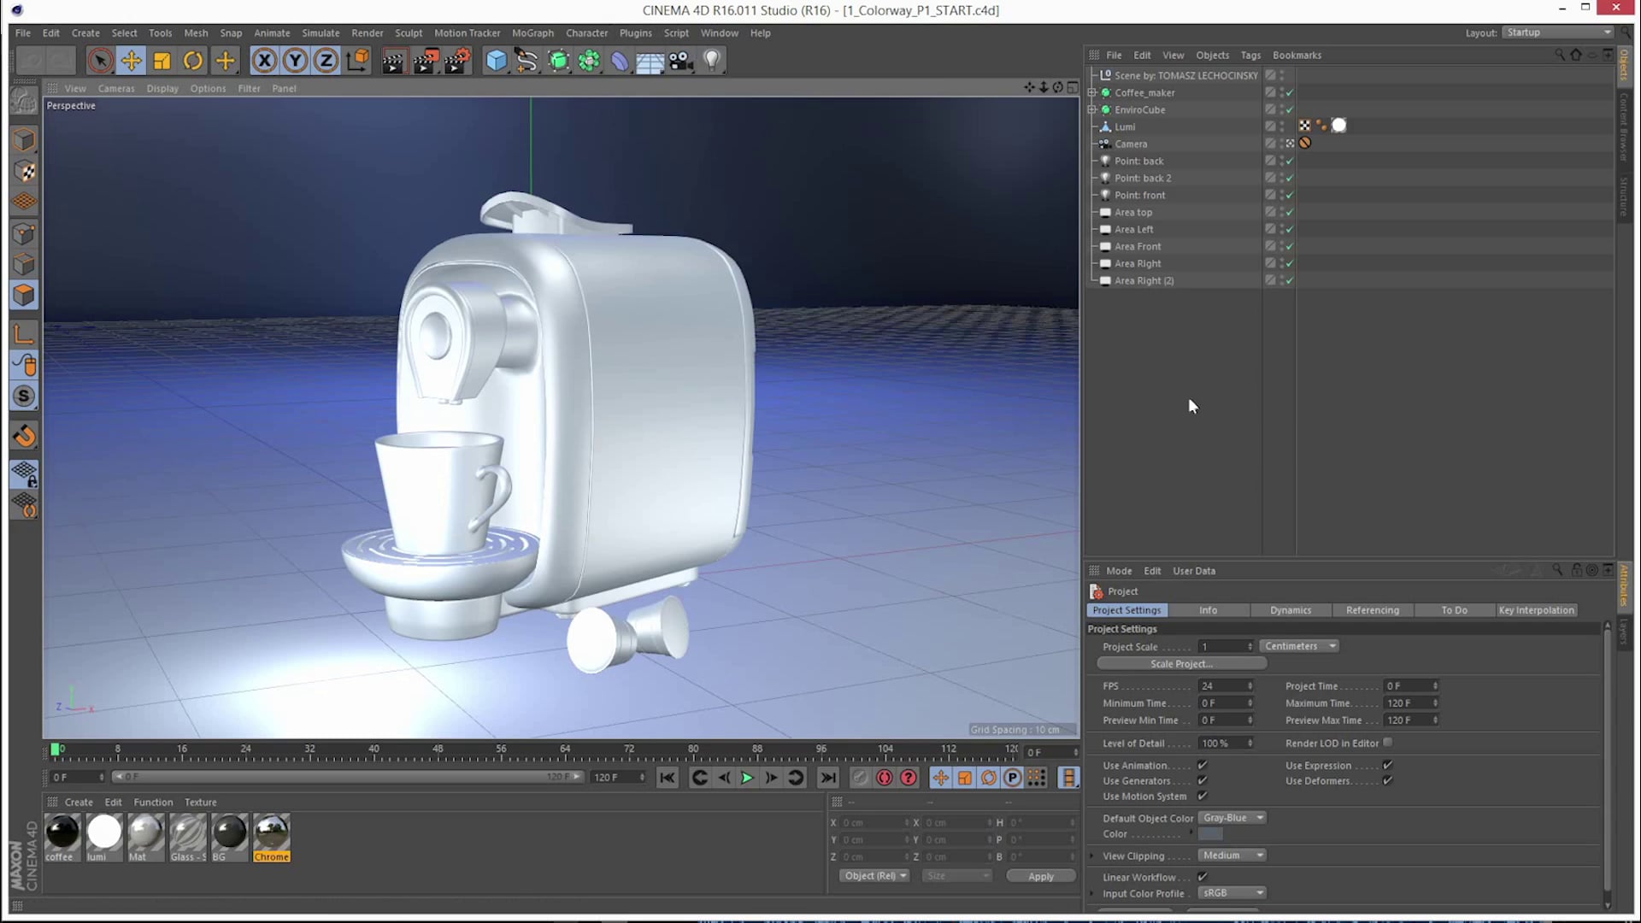Open material manager Texture menu
This screenshot has width=1641, height=923.
click(x=200, y=802)
